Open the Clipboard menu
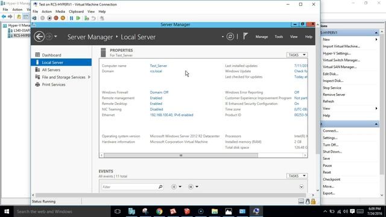Screen dimensions: 386x217 click(76, 11)
